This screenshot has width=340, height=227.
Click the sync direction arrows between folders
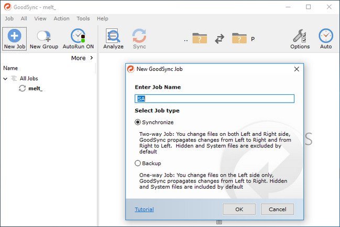[x=220, y=38]
